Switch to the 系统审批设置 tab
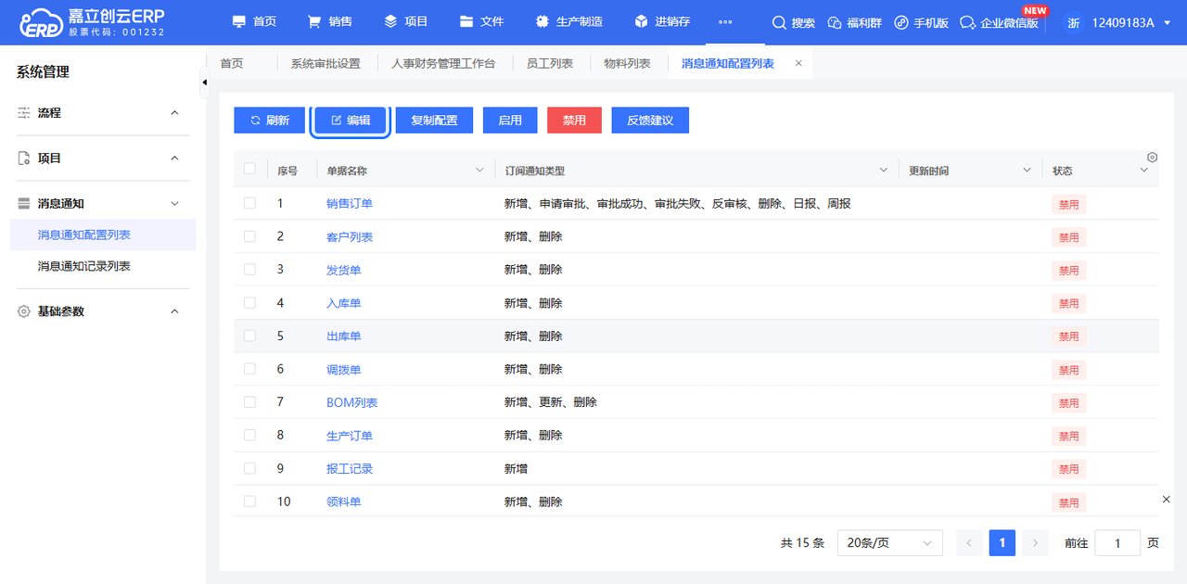The height and width of the screenshot is (584, 1187). tap(325, 63)
